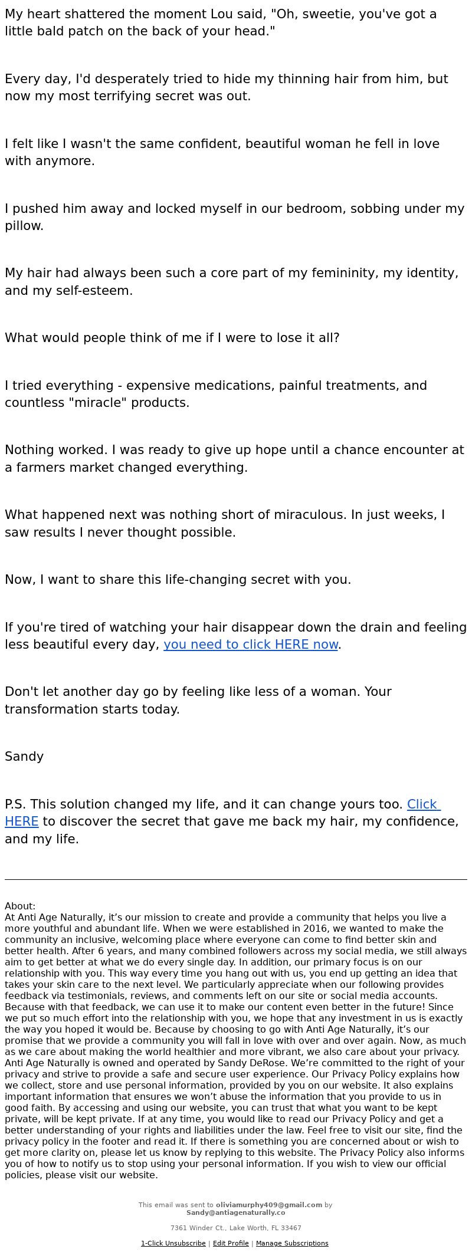Viewport: 472px width, 1252px height.
Task: Click the 'My hair had always been' paragraph
Action: [x=232, y=281]
